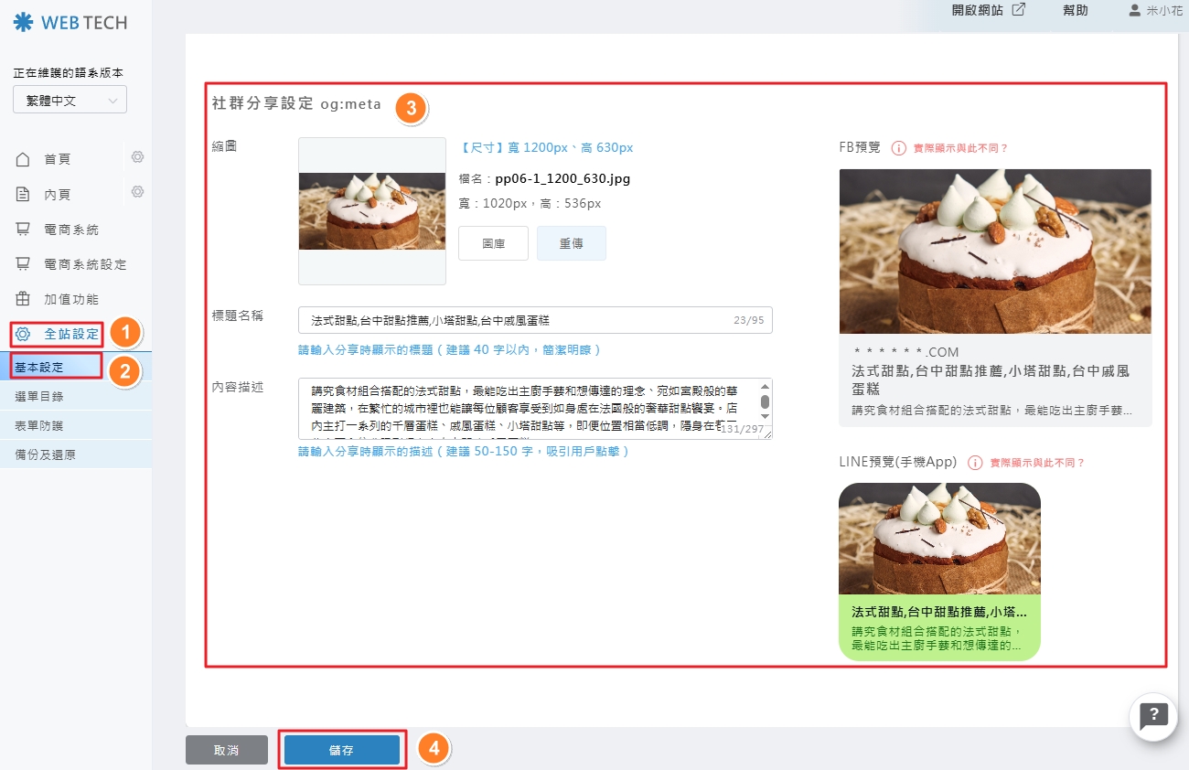Click the info icon next to LINE預覽
Viewport: 1189px width, 770px height.
pyautogui.click(x=975, y=463)
